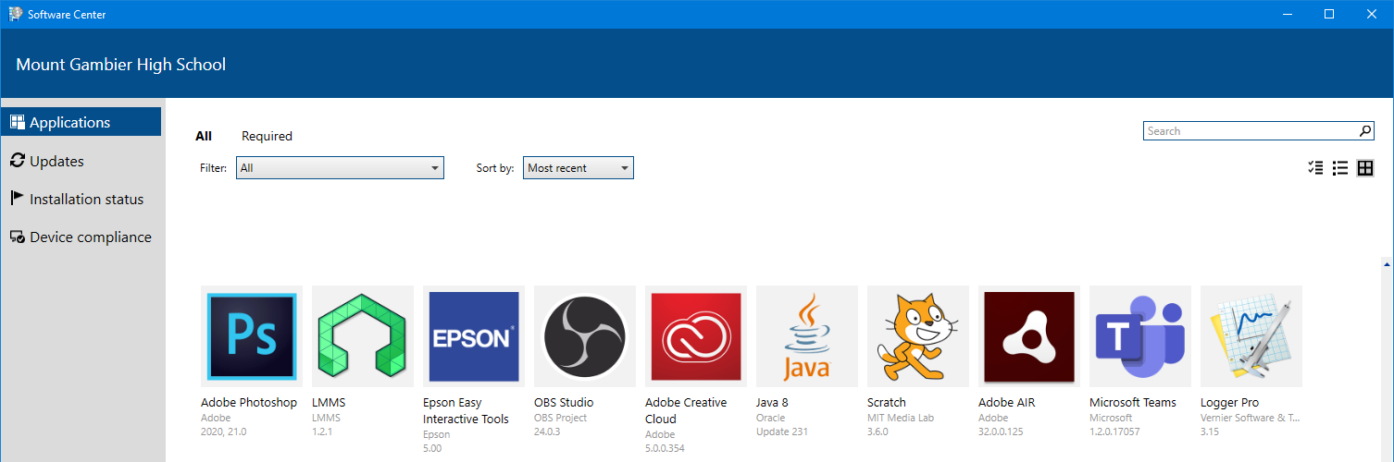This screenshot has height=462, width=1394.
Task: Click the OBS Studio icon
Action: (x=585, y=336)
